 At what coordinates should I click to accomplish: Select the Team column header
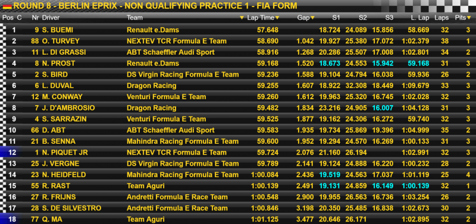(x=135, y=18)
